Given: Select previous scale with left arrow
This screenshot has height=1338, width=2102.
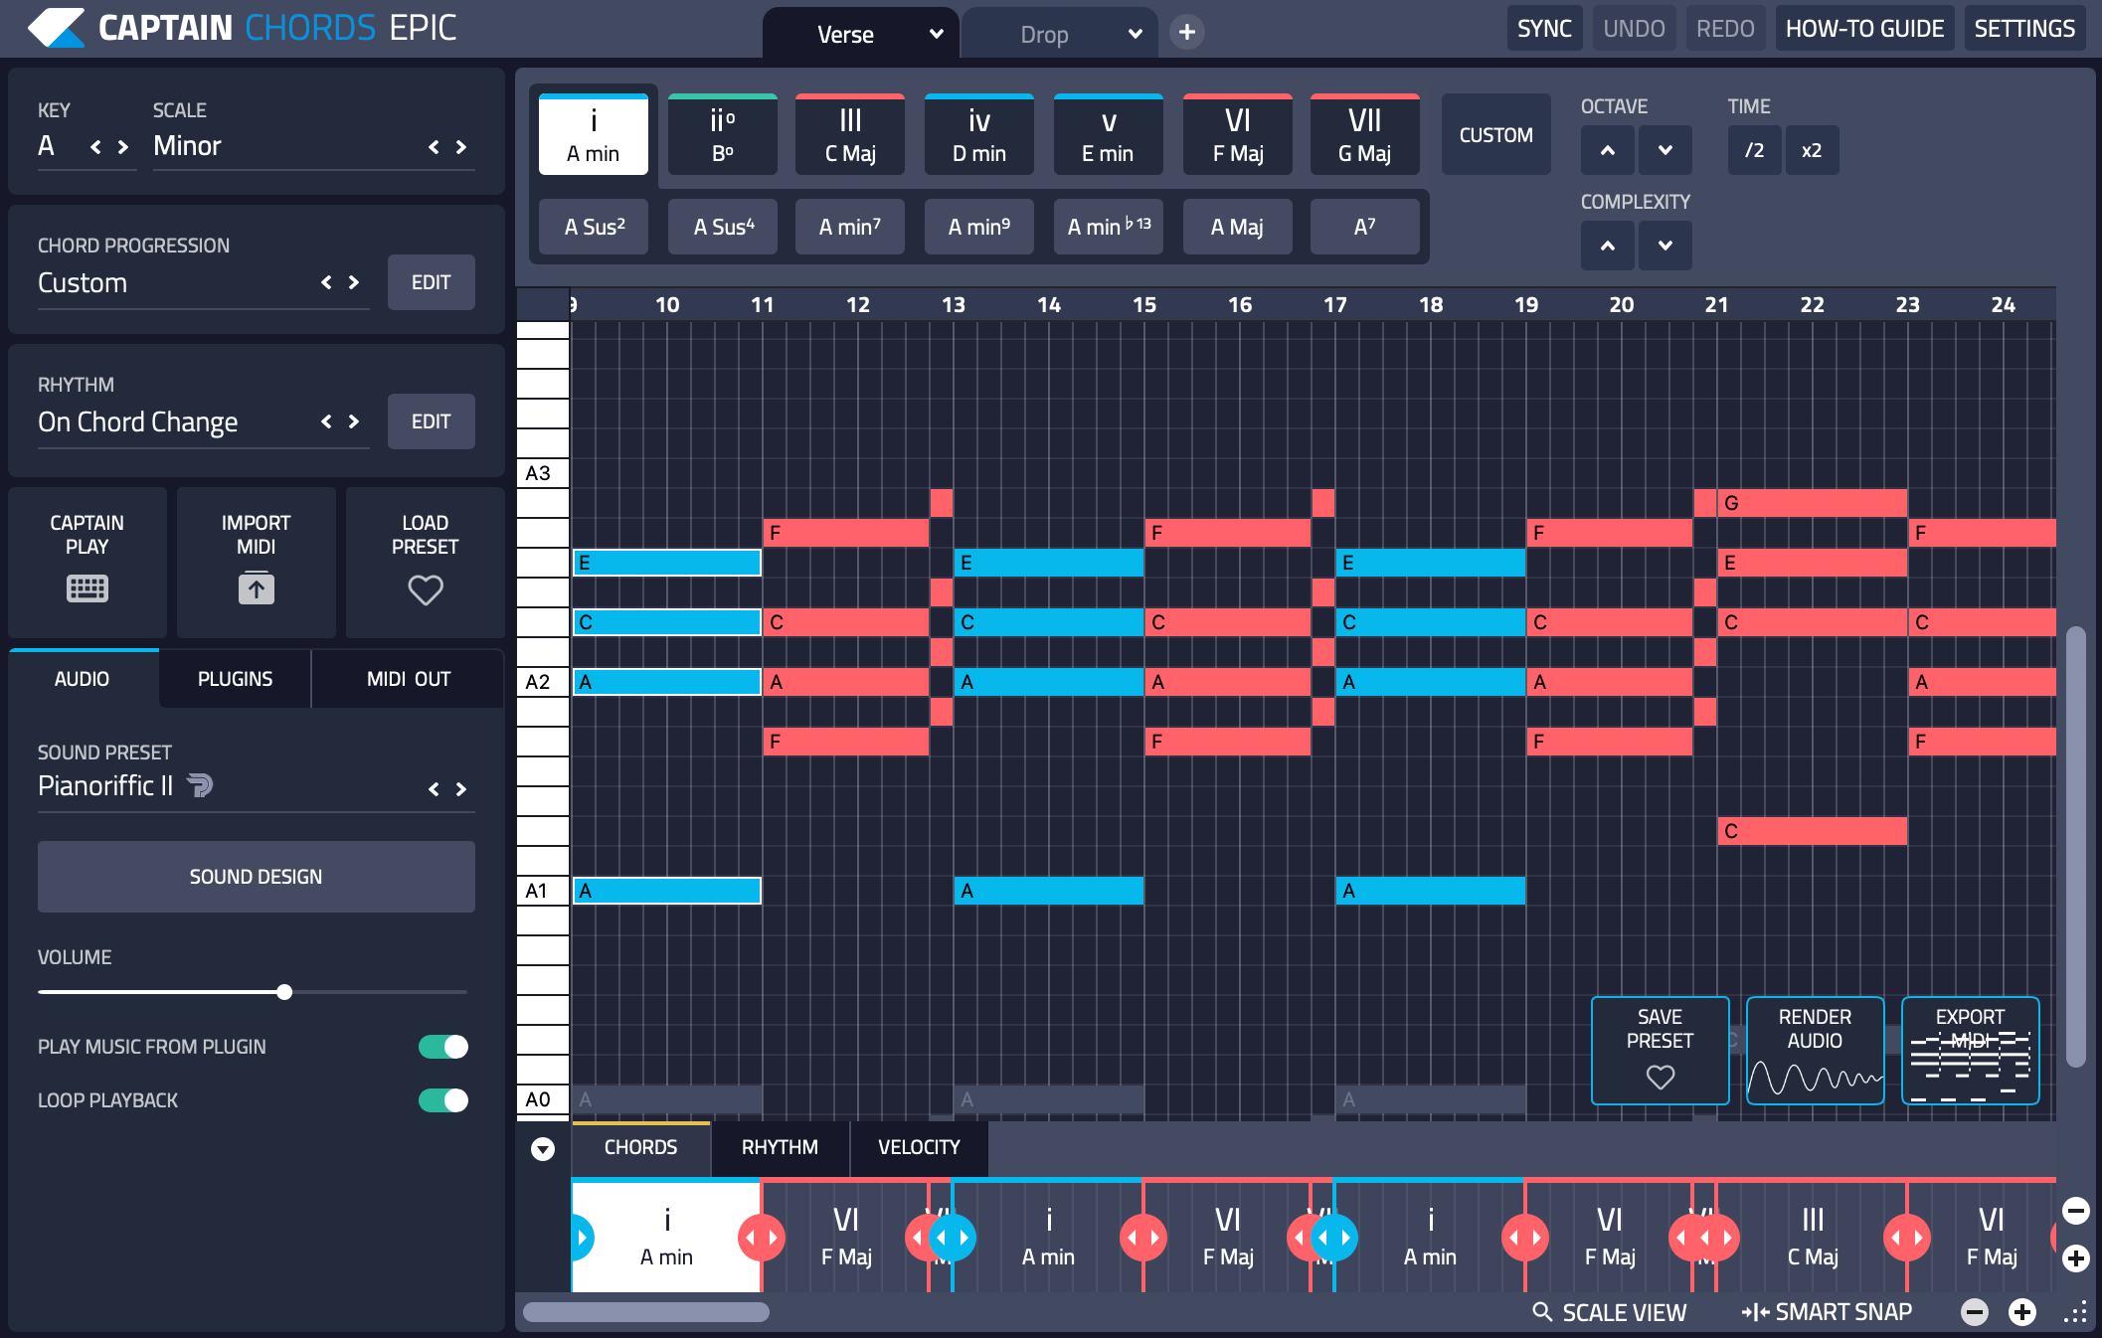Looking at the screenshot, I should (434, 147).
